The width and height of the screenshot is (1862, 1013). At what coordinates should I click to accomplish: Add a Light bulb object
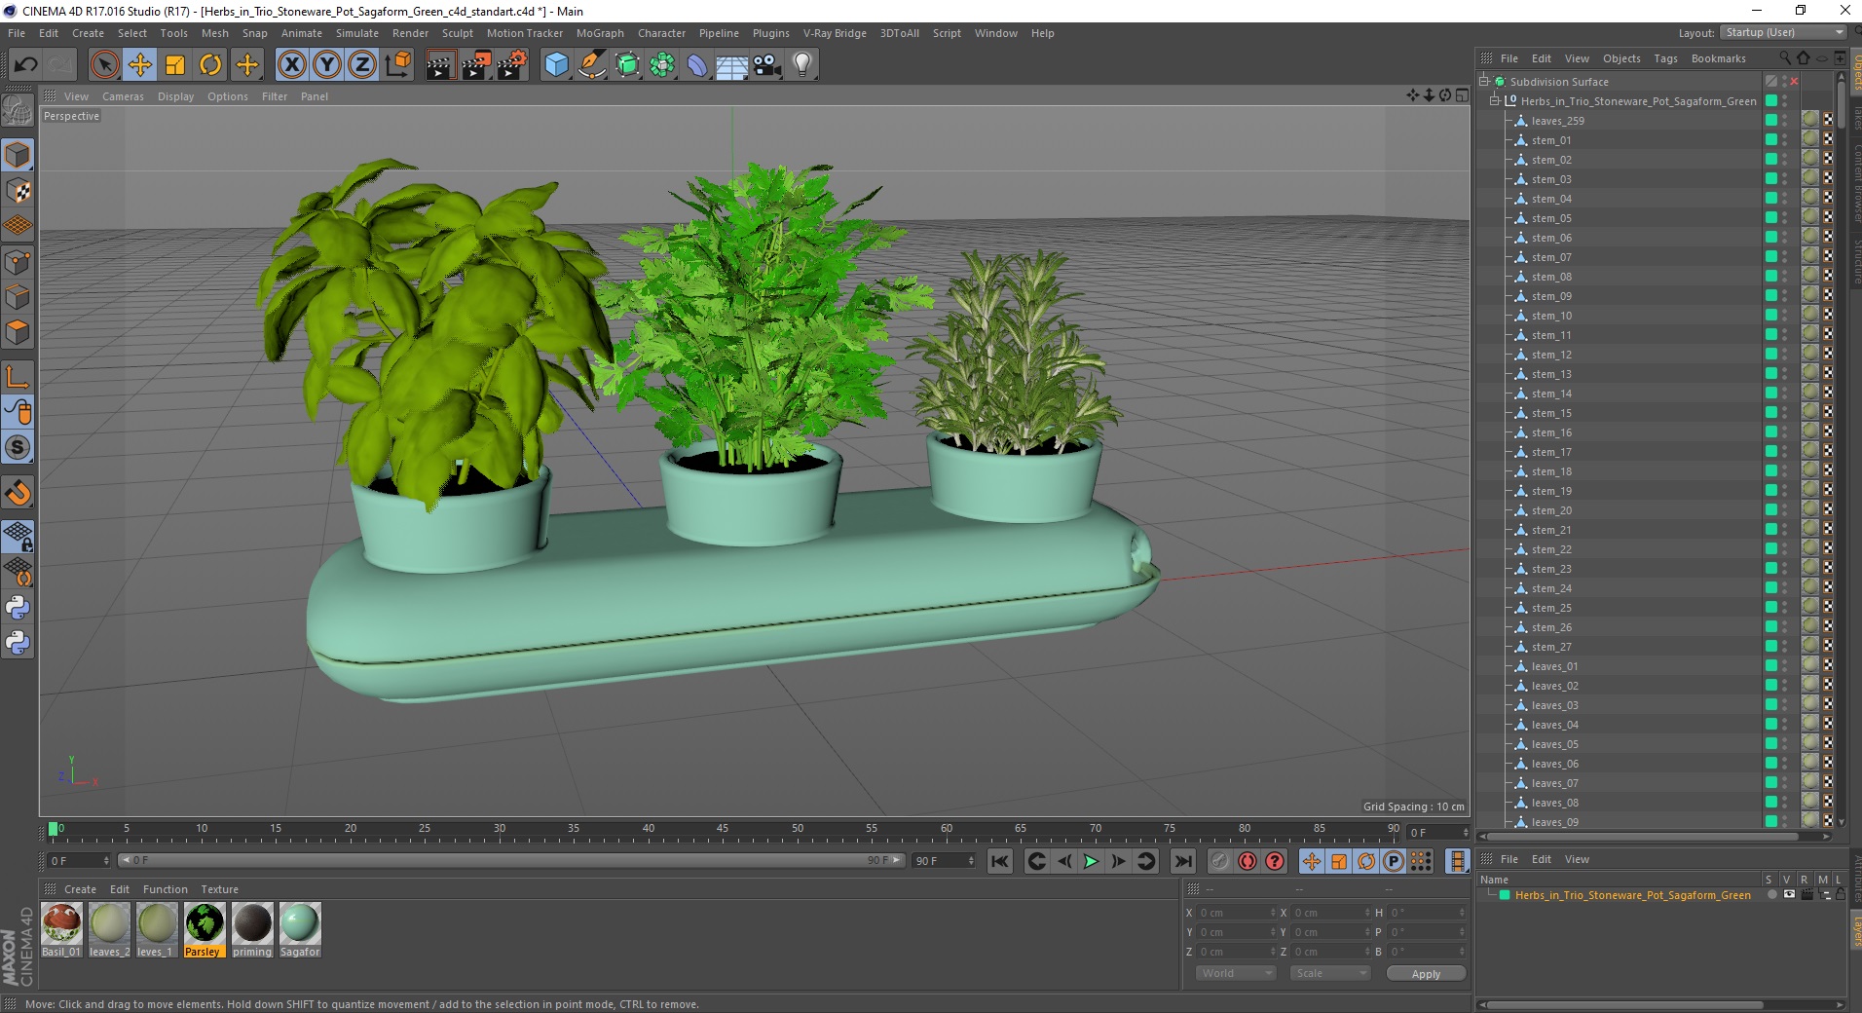pos(802,65)
